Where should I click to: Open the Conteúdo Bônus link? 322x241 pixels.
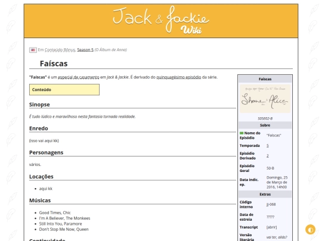60,50
